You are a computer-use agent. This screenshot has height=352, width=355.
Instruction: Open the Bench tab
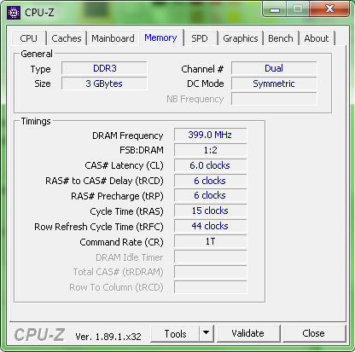(x=281, y=38)
